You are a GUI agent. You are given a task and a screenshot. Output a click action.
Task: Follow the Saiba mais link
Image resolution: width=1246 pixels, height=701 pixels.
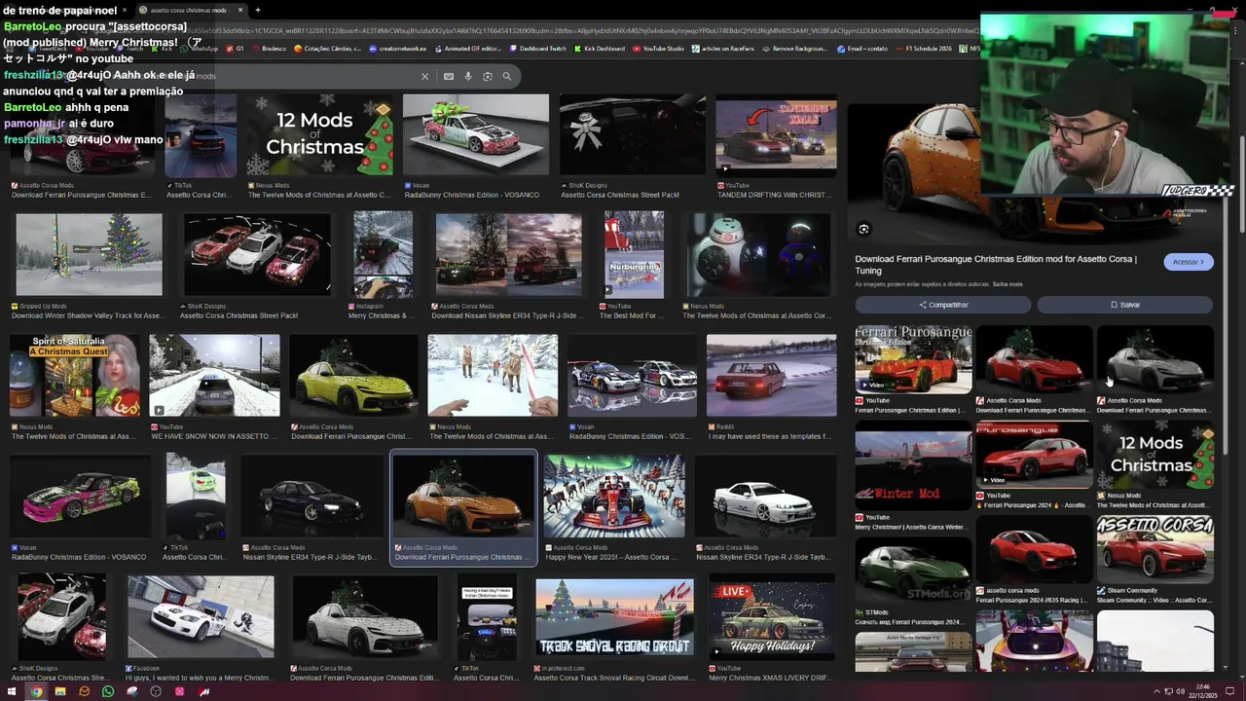point(1008,284)
